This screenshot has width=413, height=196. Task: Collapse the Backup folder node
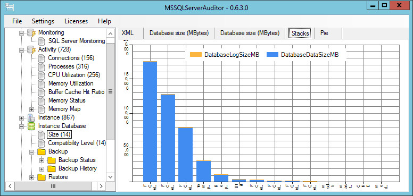pyautogui.click(x=31, y=152)
